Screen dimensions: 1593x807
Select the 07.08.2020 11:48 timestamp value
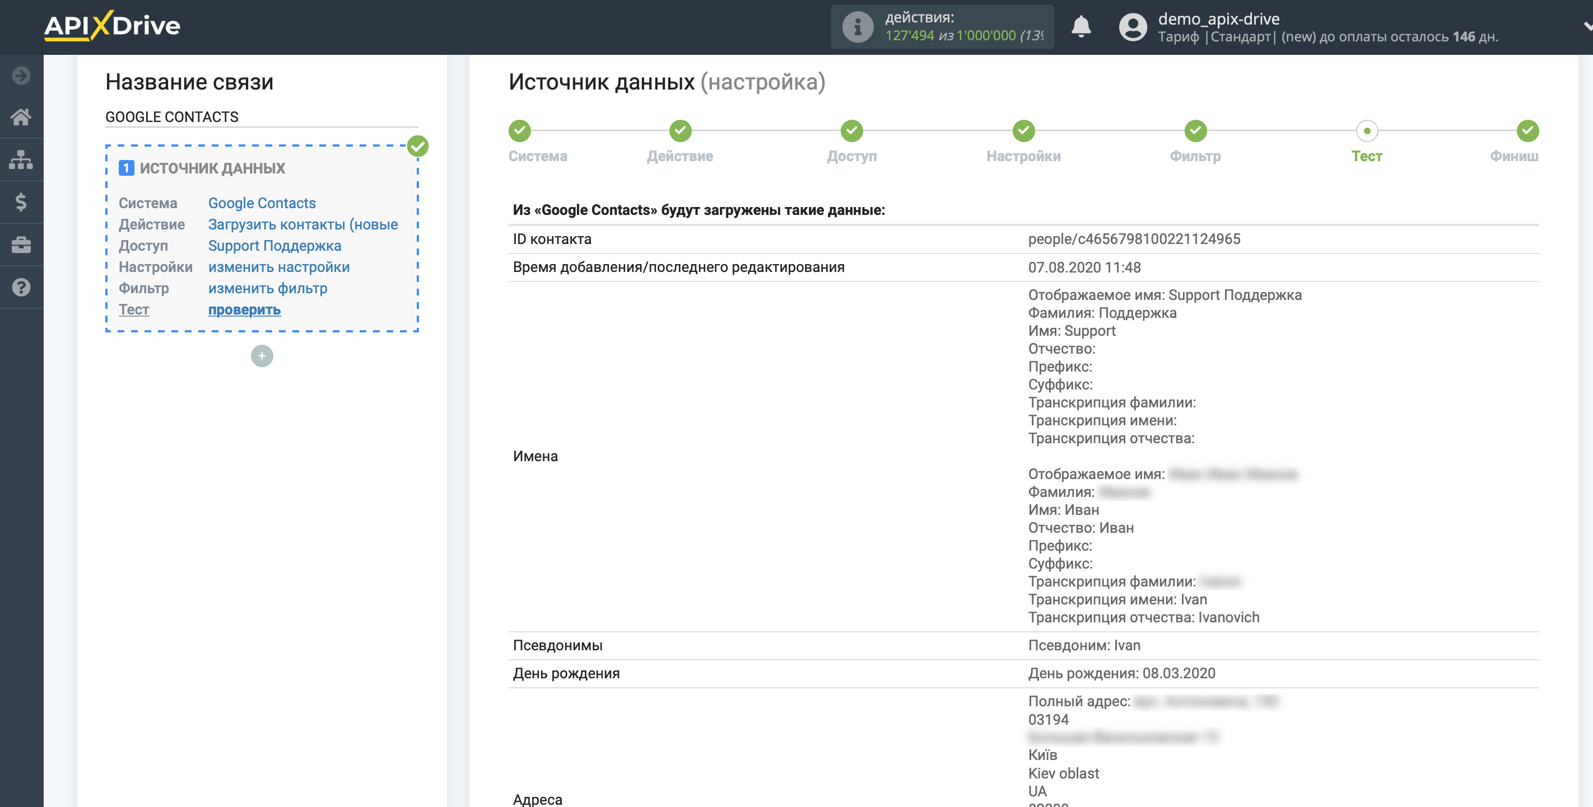point(1084,268)
